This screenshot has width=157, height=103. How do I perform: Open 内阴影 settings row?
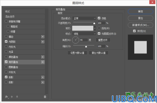tap(24, 42)
